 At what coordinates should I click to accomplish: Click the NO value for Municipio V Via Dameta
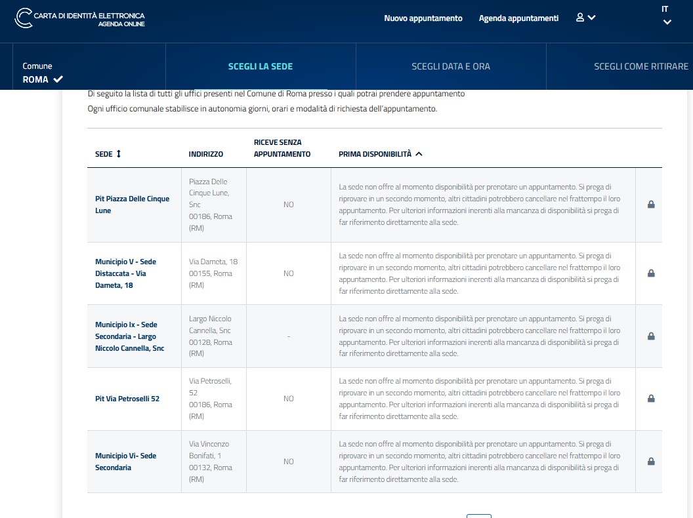coord(289,273)
